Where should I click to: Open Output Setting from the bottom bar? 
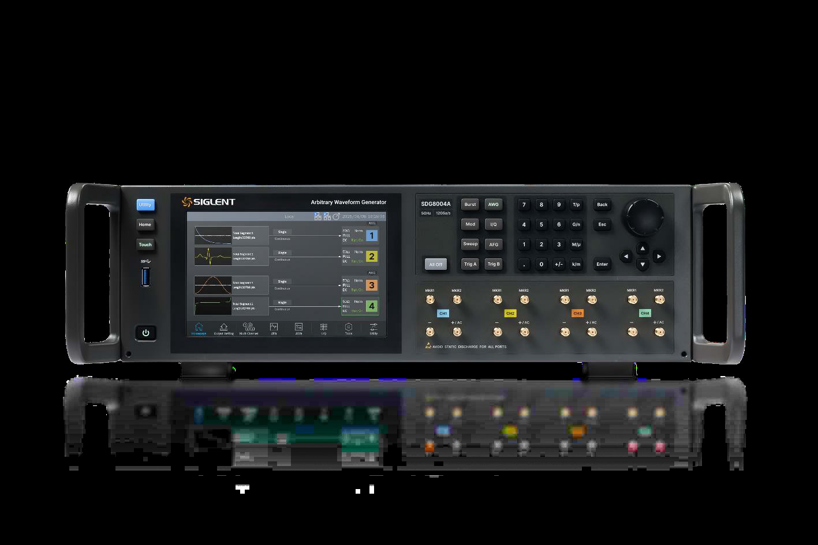click(223, 328)
